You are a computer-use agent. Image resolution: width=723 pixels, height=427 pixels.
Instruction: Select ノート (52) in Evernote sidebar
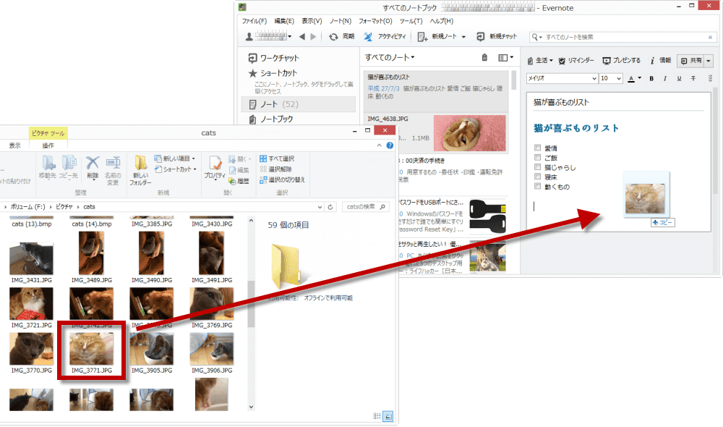point(299,104)
